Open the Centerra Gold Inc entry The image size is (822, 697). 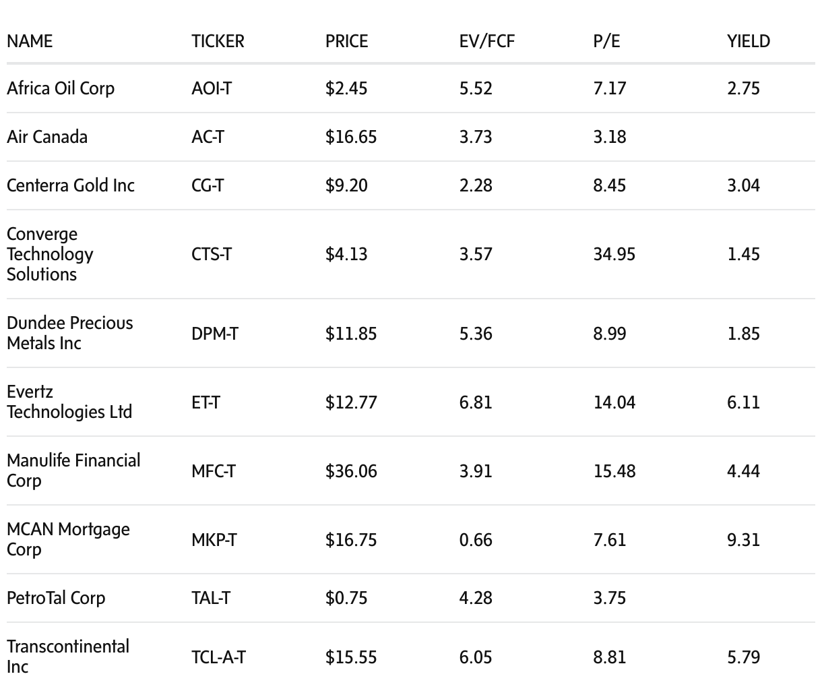[x=71, y=185]
